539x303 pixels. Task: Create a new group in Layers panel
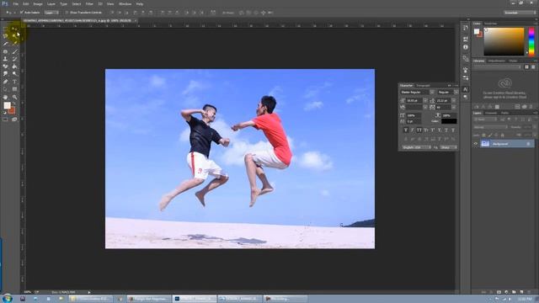click(x=514, y=292)
